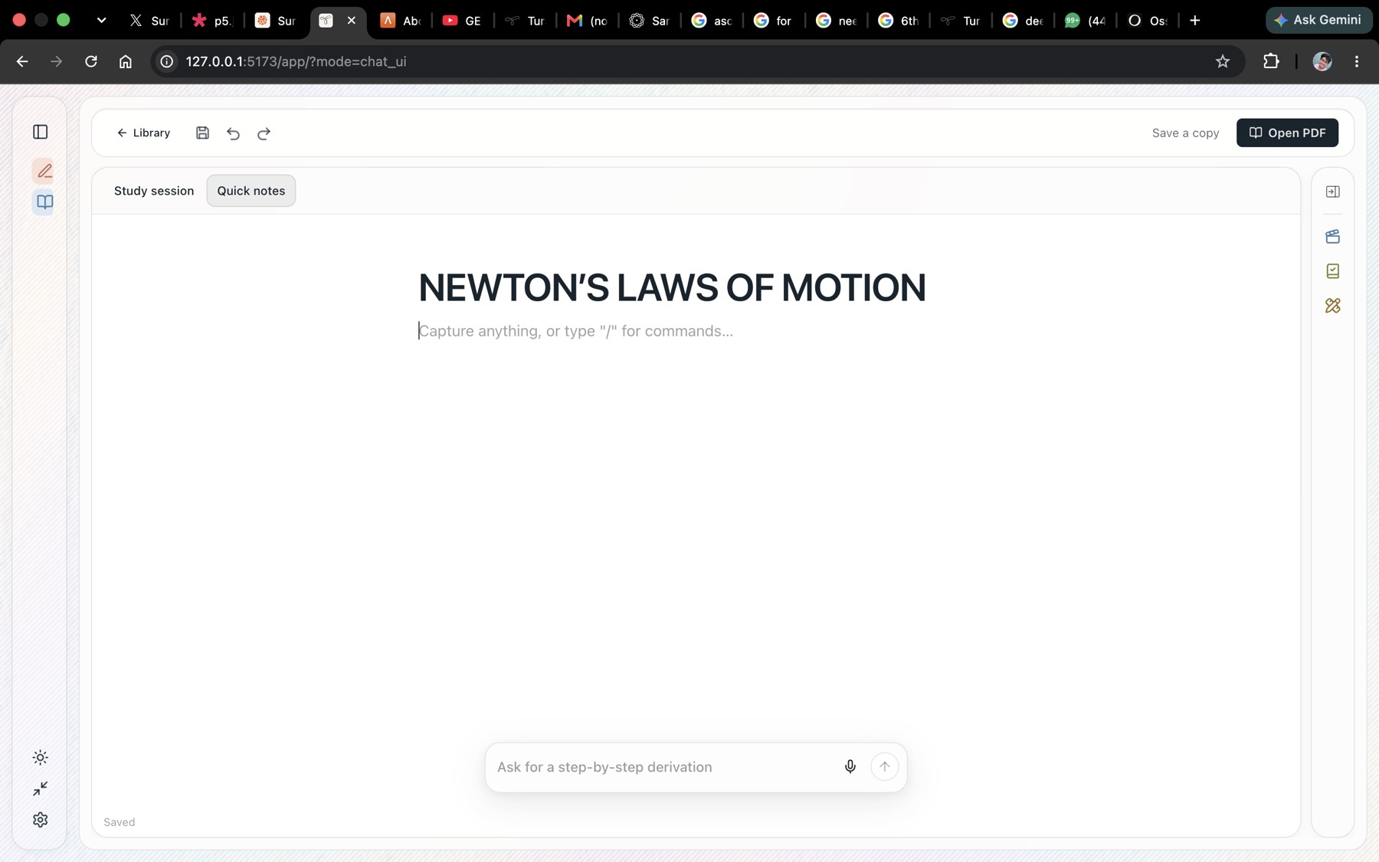The image size is (1379, 862).
Task: View site information icon in address bar
Action: point(166,61)
